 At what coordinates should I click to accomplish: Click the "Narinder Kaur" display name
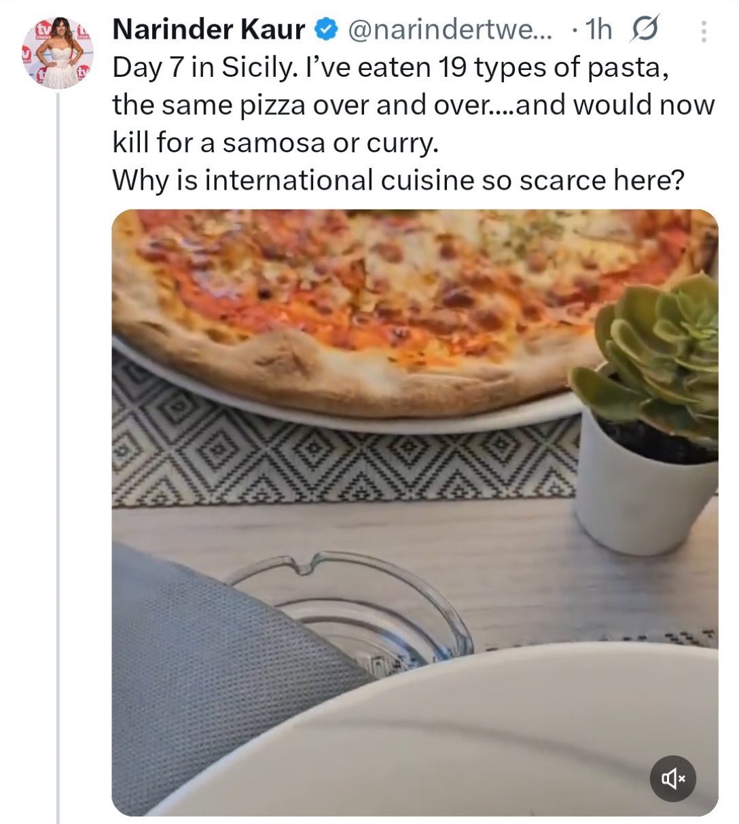209,30
